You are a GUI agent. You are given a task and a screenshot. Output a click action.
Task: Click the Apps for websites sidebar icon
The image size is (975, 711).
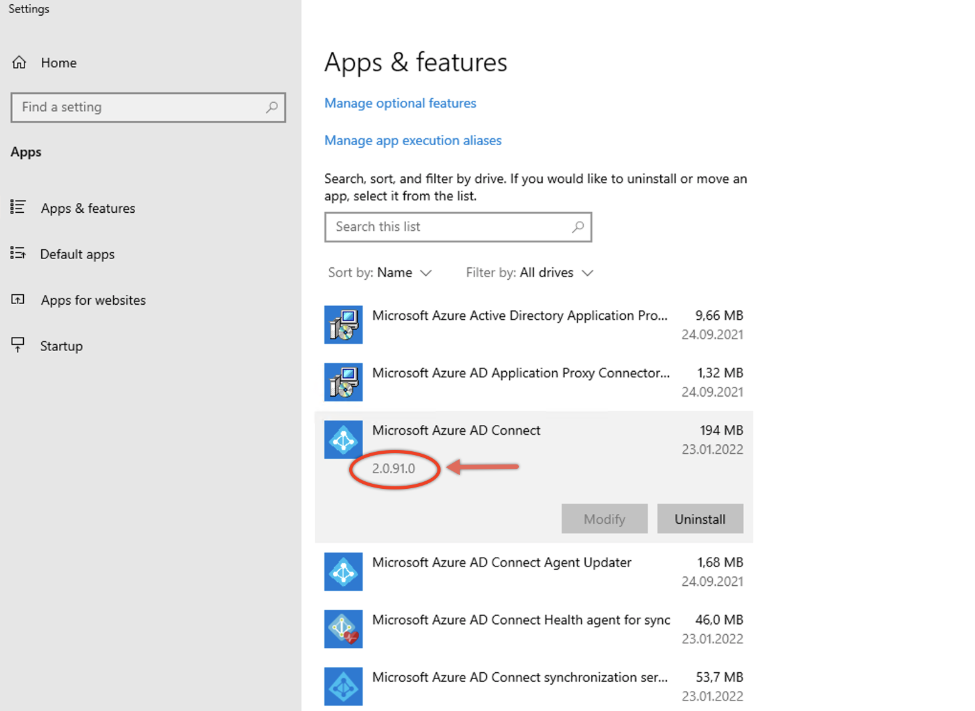point(18,299)
